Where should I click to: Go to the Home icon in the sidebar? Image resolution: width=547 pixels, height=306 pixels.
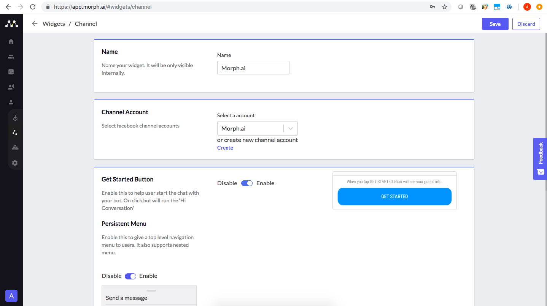[x=11, y=41]
